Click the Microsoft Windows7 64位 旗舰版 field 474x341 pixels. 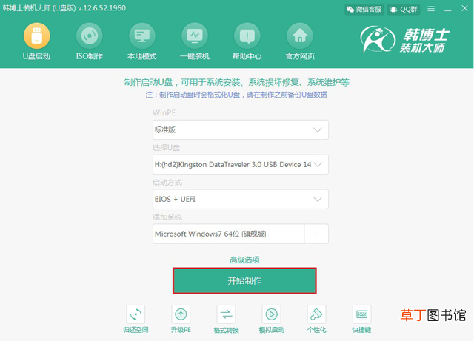click(229, 234)
